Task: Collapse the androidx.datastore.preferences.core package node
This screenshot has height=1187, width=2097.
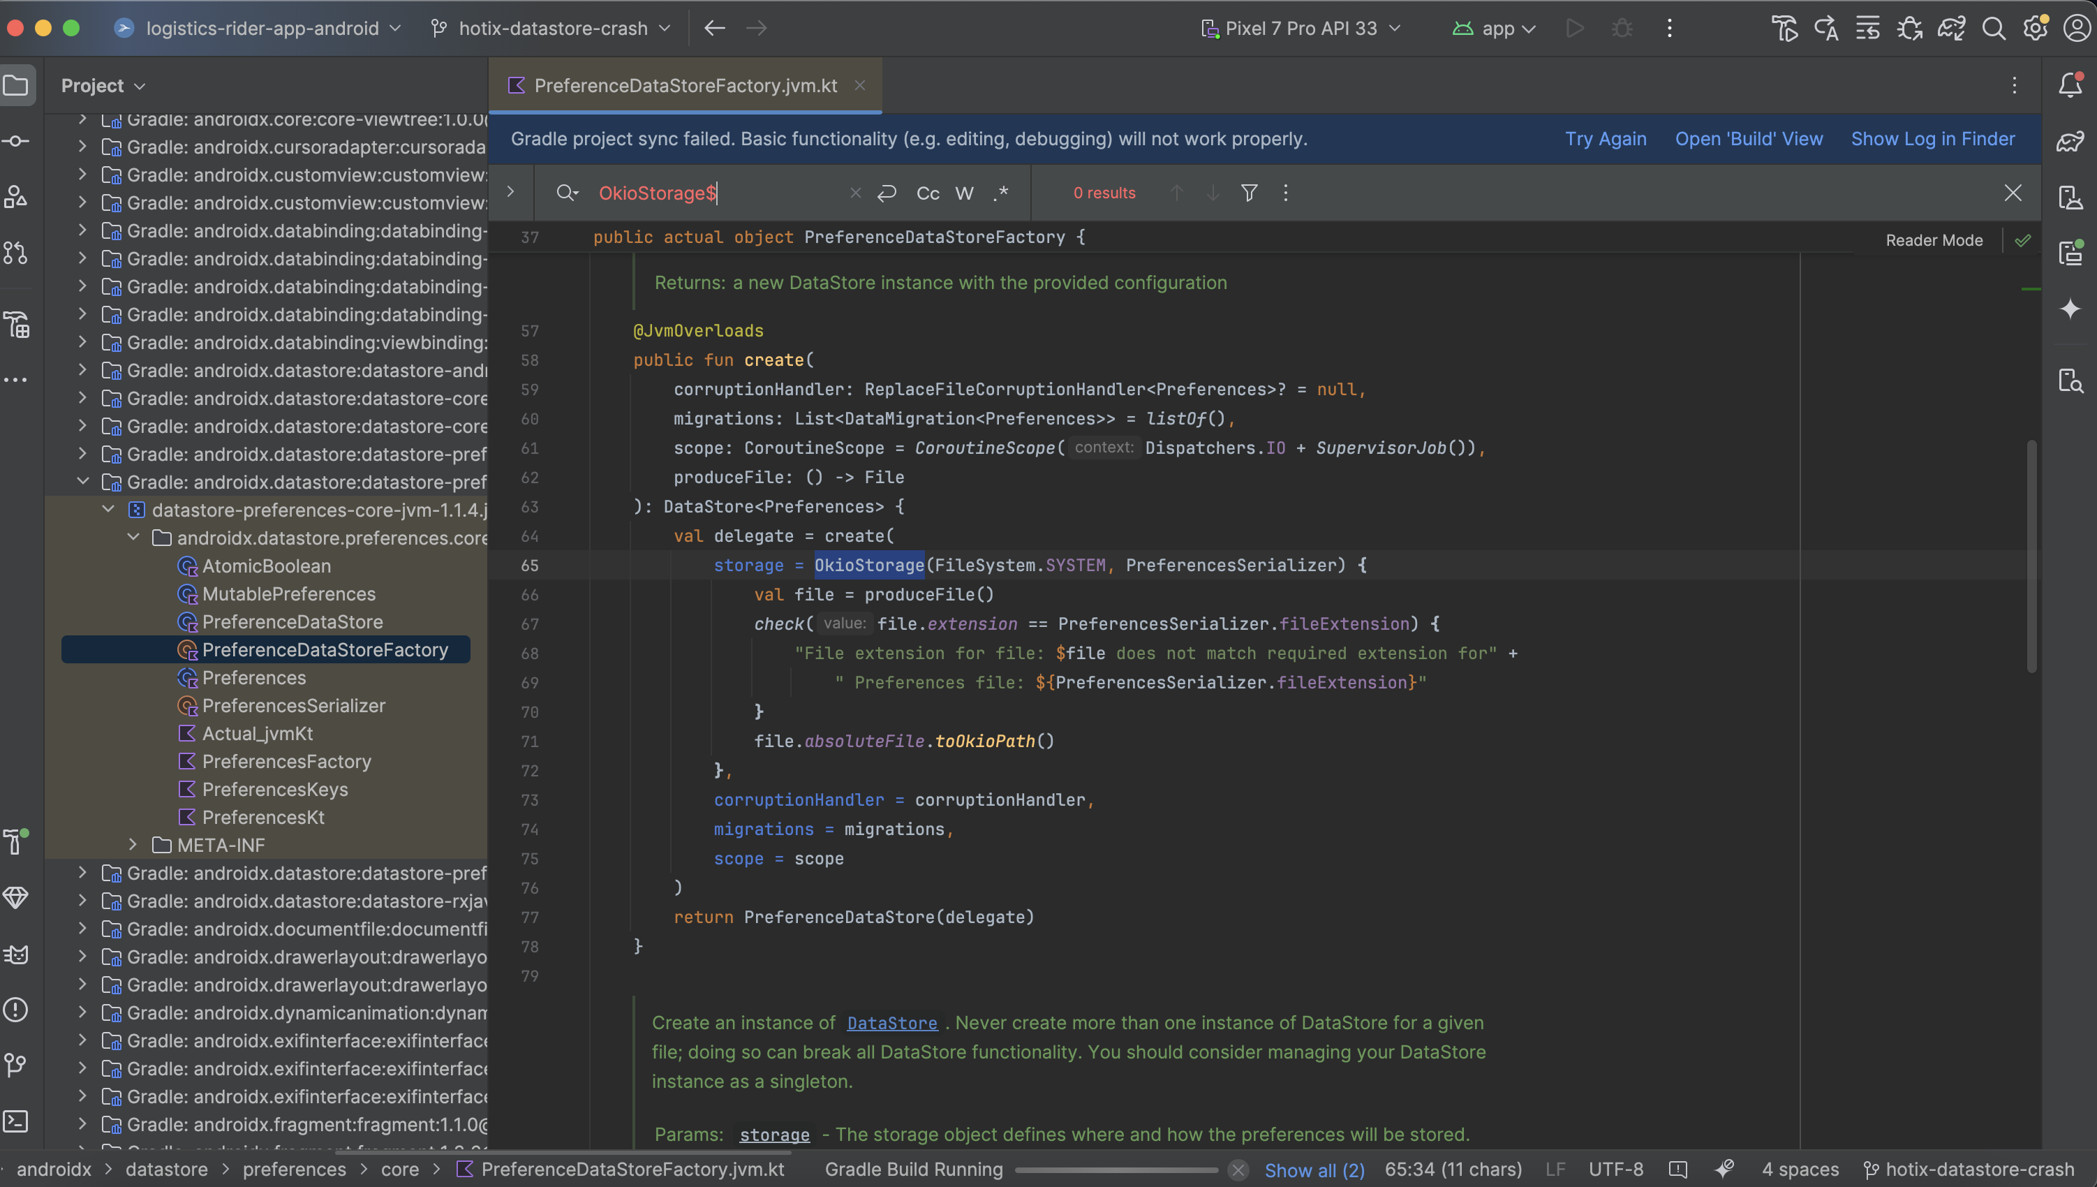Action: tap(133, 538)
